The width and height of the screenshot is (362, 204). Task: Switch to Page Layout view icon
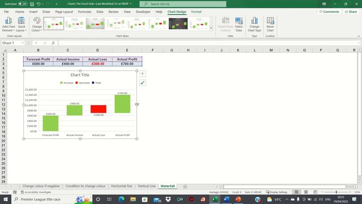click(306, 192)
